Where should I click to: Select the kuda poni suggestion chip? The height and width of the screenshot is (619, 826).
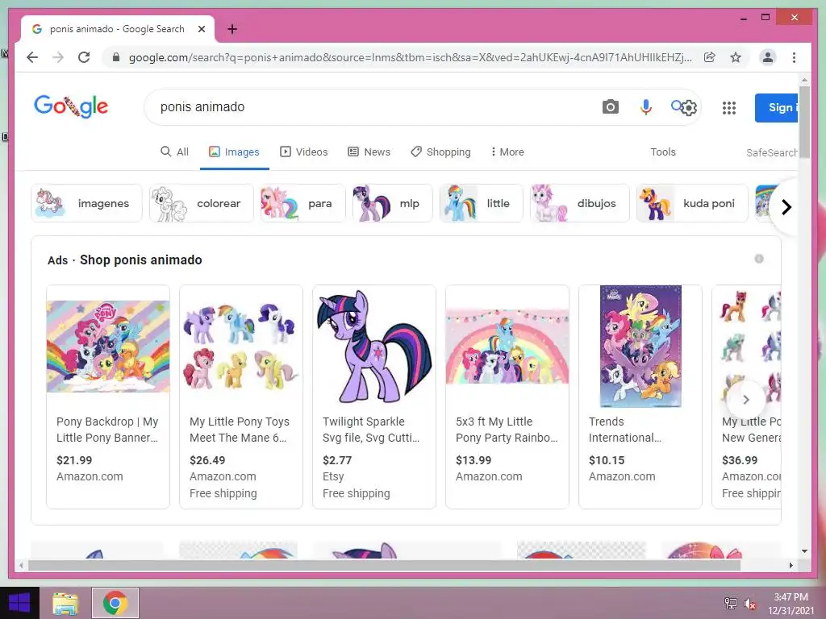point(692,203)
